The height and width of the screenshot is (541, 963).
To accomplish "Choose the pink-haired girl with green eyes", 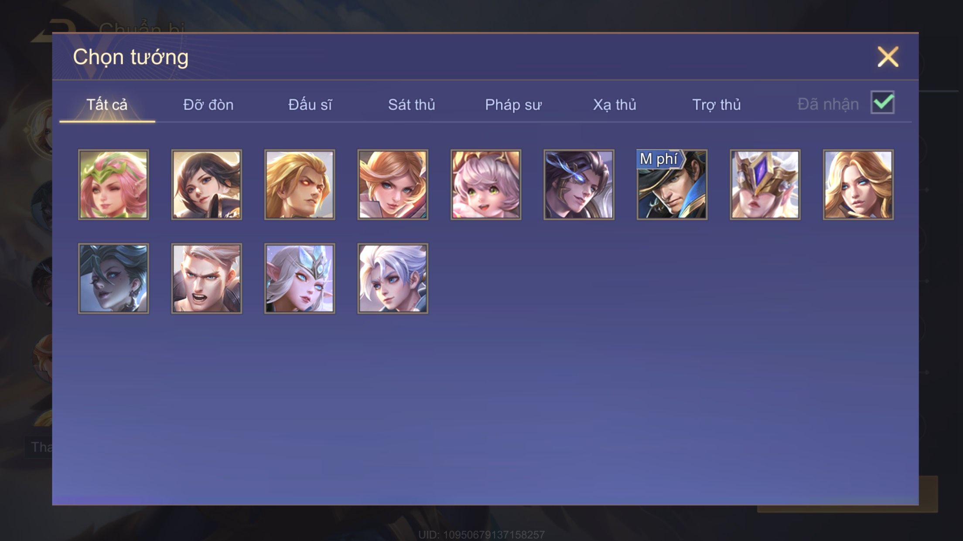I will click(486, 185).
